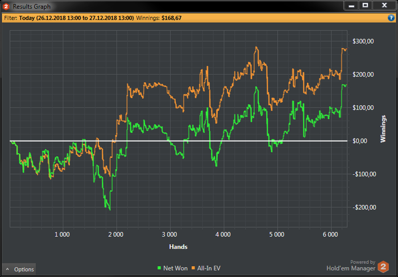Click the $200,00 y-axis label

pos(363,74)
